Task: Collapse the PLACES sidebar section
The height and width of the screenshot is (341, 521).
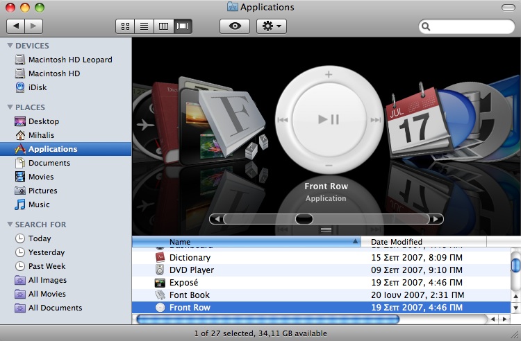Action: 10,107
